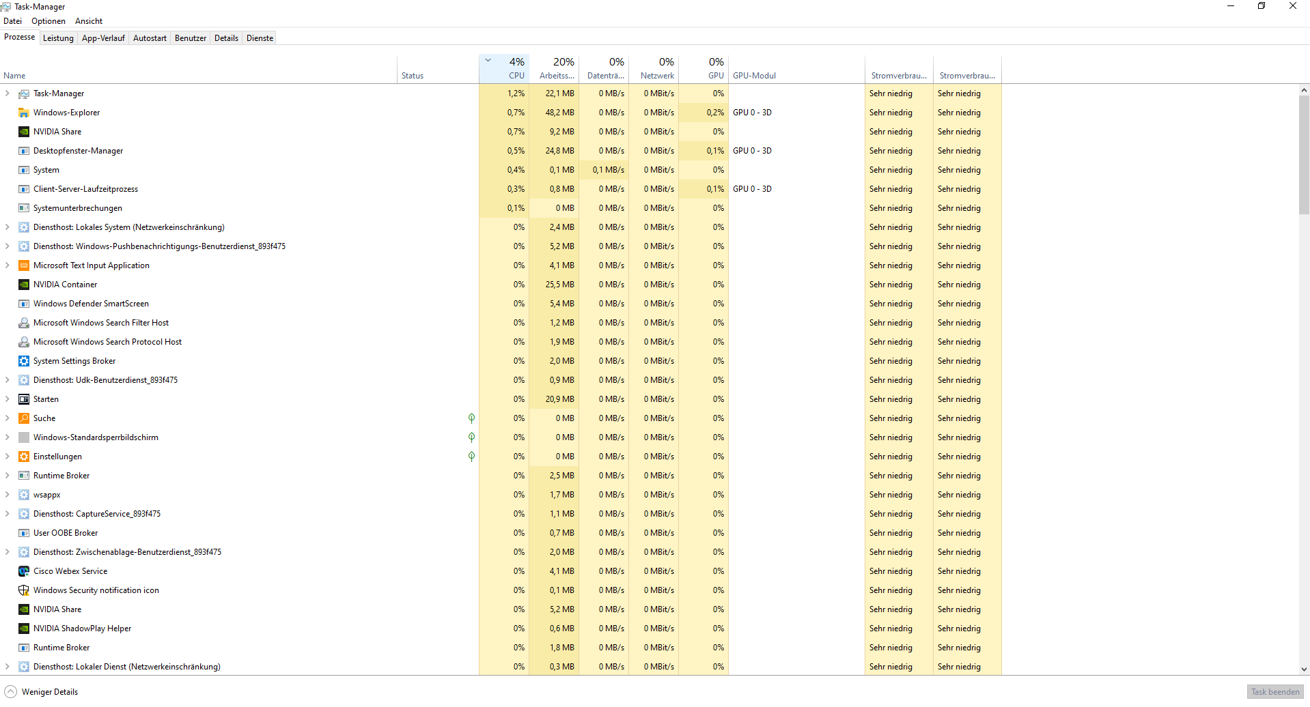1310x707 pixels.
Task: Click the NVIDIA ShadowPlay Helper icon
Action: [24, 629]
